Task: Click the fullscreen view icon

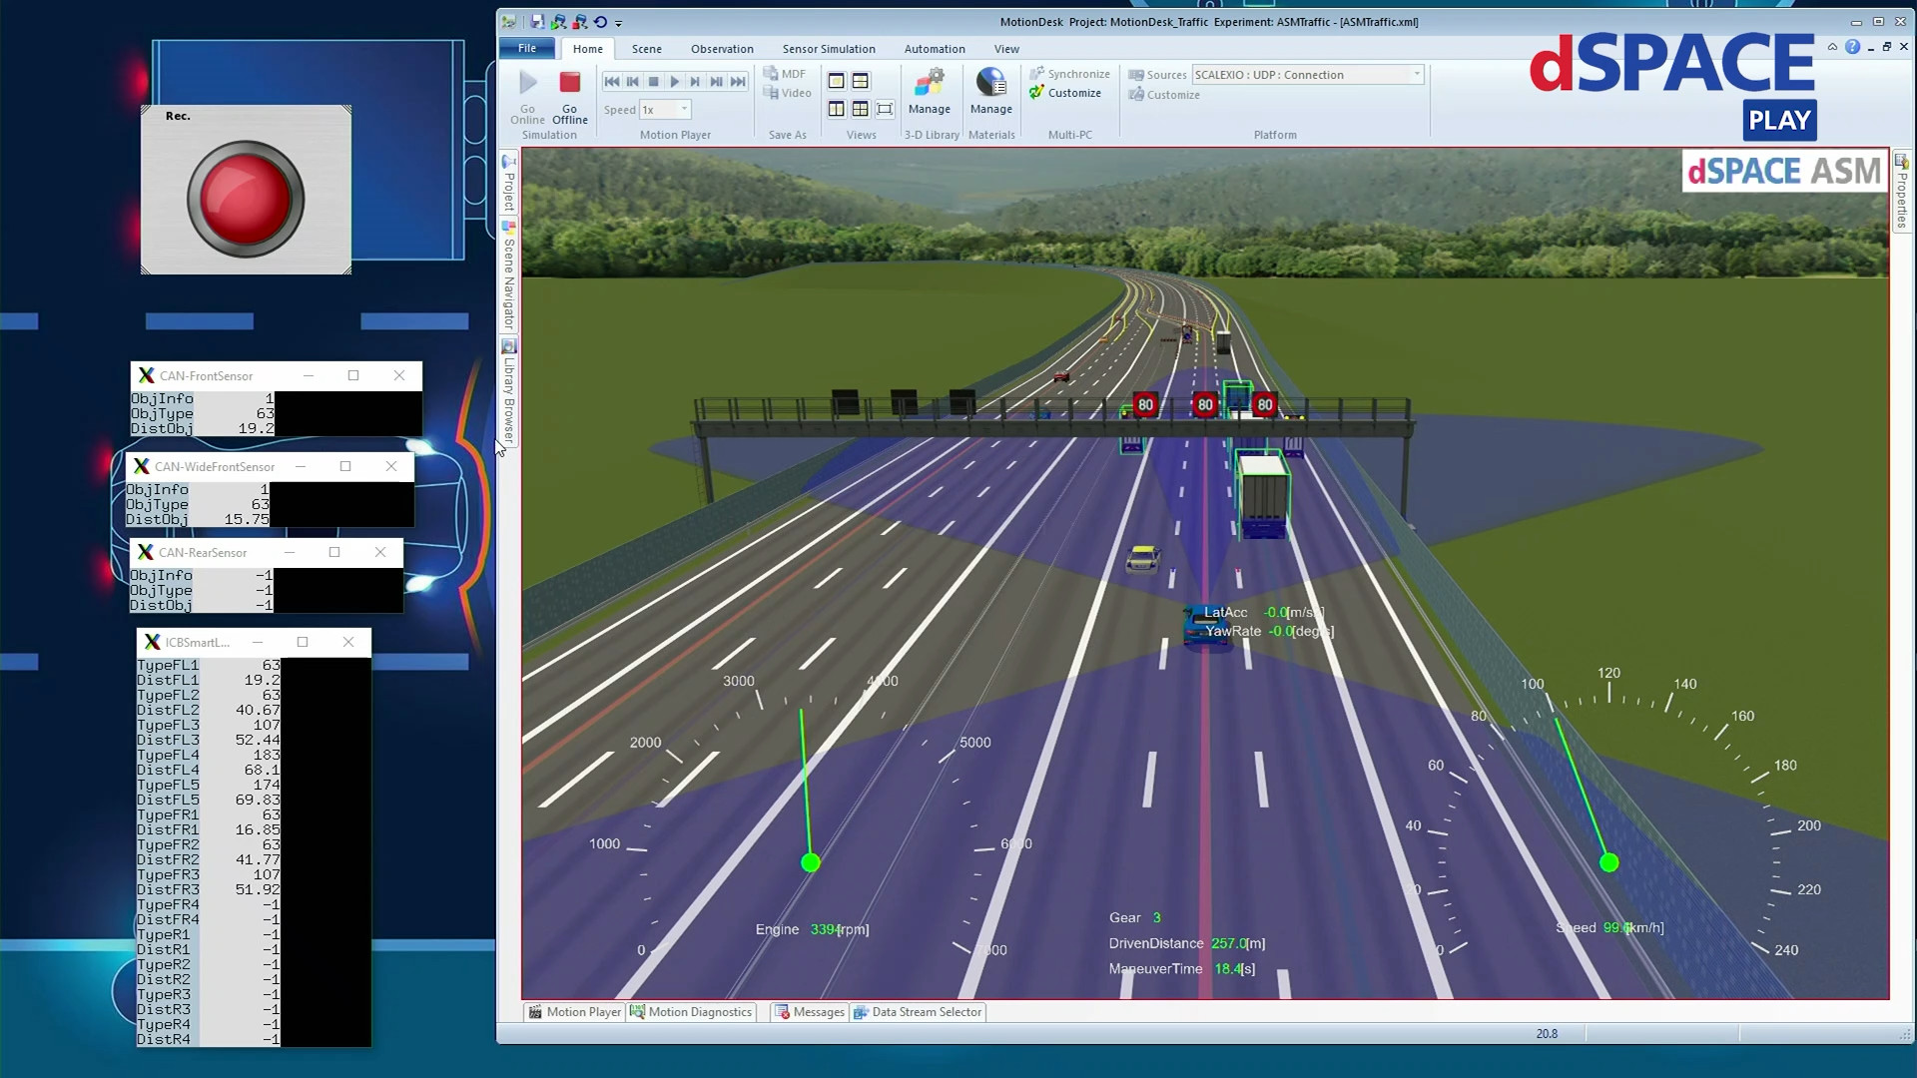Action: pos(885,109)
